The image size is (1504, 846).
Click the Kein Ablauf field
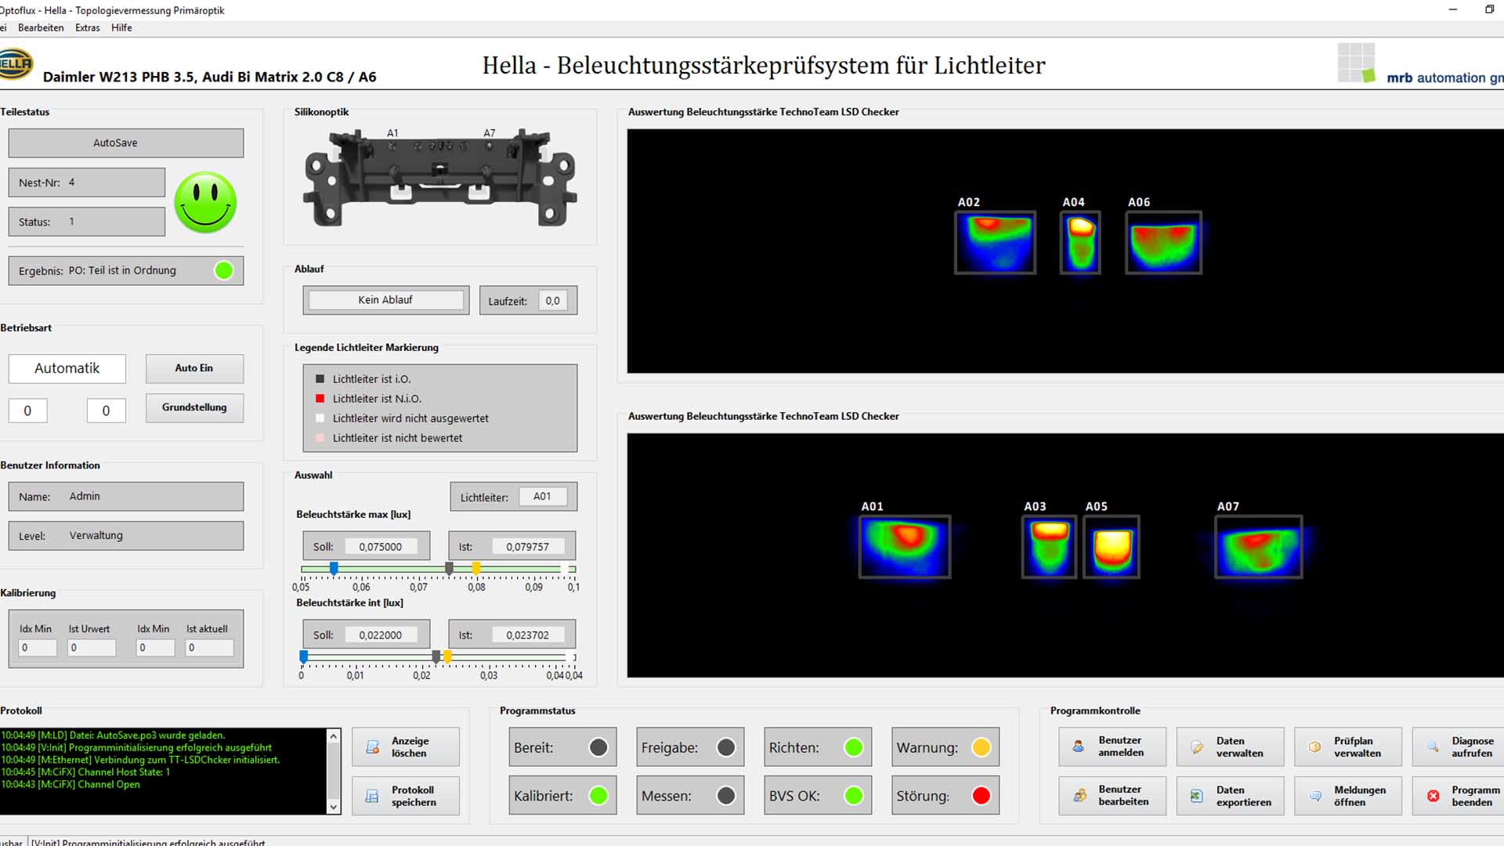click(x=385, y=300)
